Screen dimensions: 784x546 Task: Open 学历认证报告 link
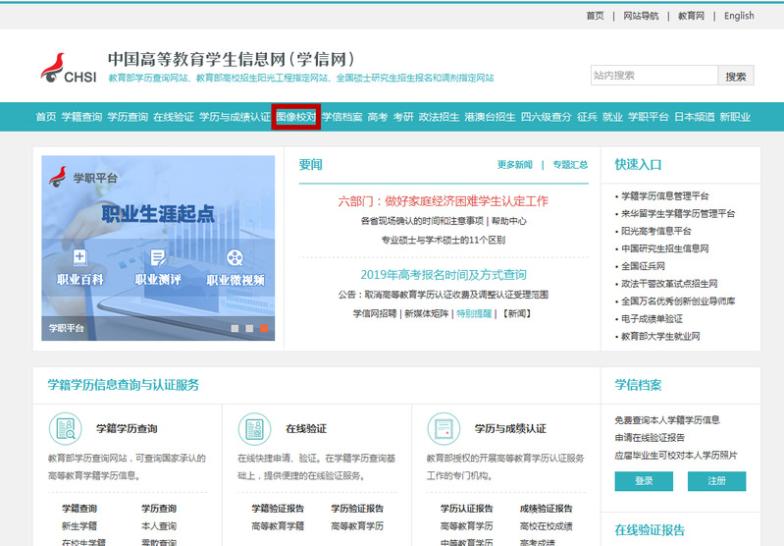466,509
